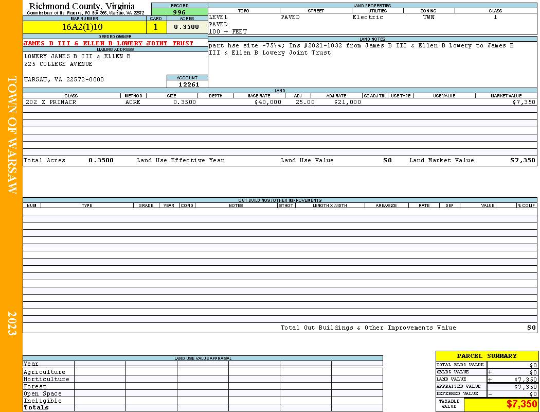Select the Totals row label

(x=36, y=407)
